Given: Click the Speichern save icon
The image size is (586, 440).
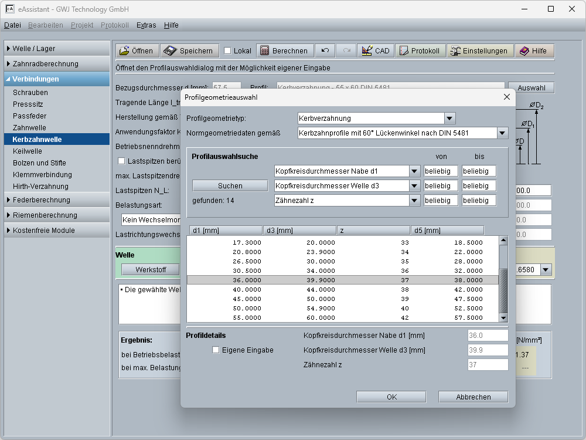Looking at the screenshot, I should pyautogui.click(x=170, y=51).
